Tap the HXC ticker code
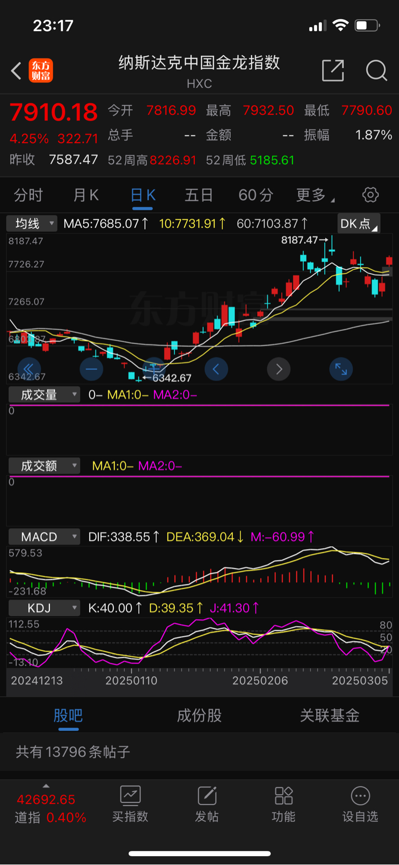 (199, 84)
